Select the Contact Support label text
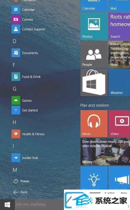 pos(34,29)
